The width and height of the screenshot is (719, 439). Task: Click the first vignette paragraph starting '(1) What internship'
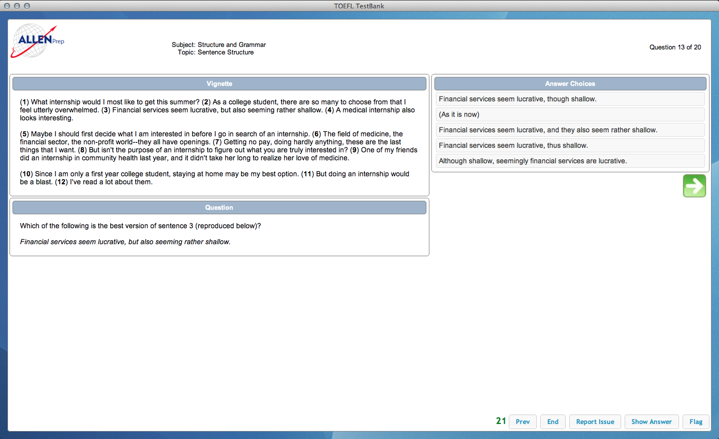[218, 110]
